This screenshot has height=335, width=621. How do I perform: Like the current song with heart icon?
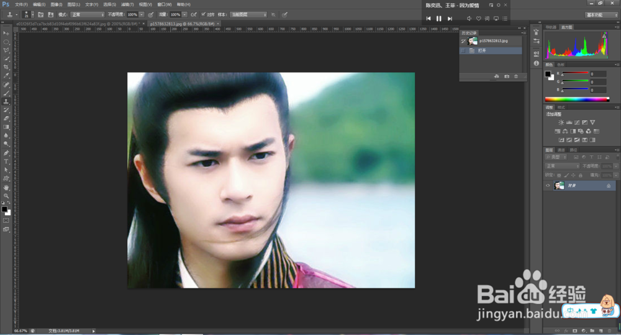click(478, 19)
